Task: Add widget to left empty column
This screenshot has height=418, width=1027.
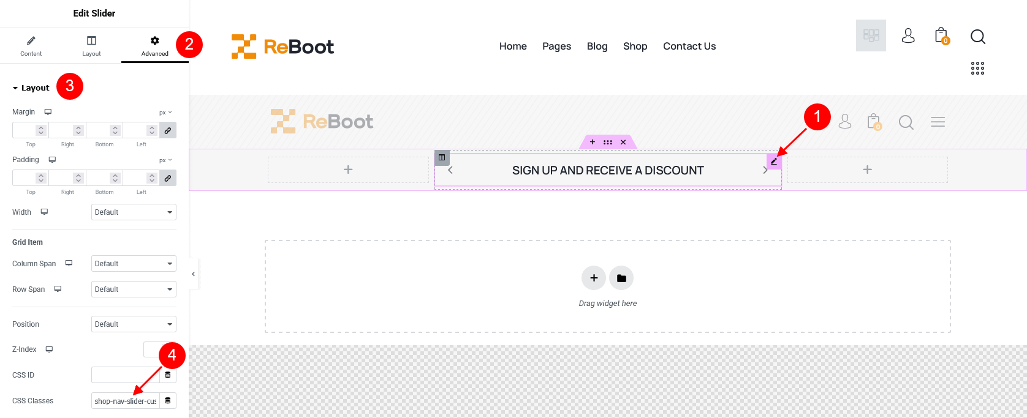Action: (348, 170)
